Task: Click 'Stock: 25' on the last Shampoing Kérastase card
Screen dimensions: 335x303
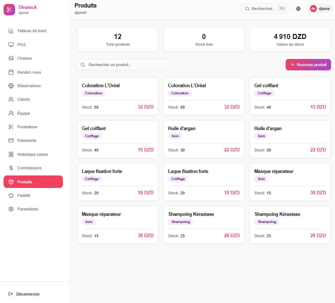Action: click(x=262, y=236)
